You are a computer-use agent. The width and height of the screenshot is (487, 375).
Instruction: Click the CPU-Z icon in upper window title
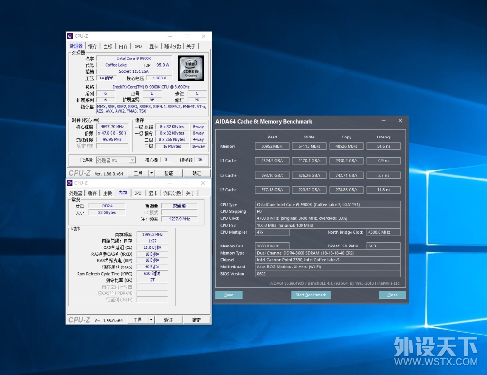coord(70,36)
